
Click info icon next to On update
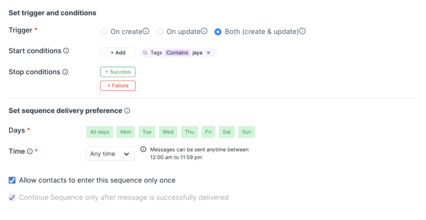(204, 31)
